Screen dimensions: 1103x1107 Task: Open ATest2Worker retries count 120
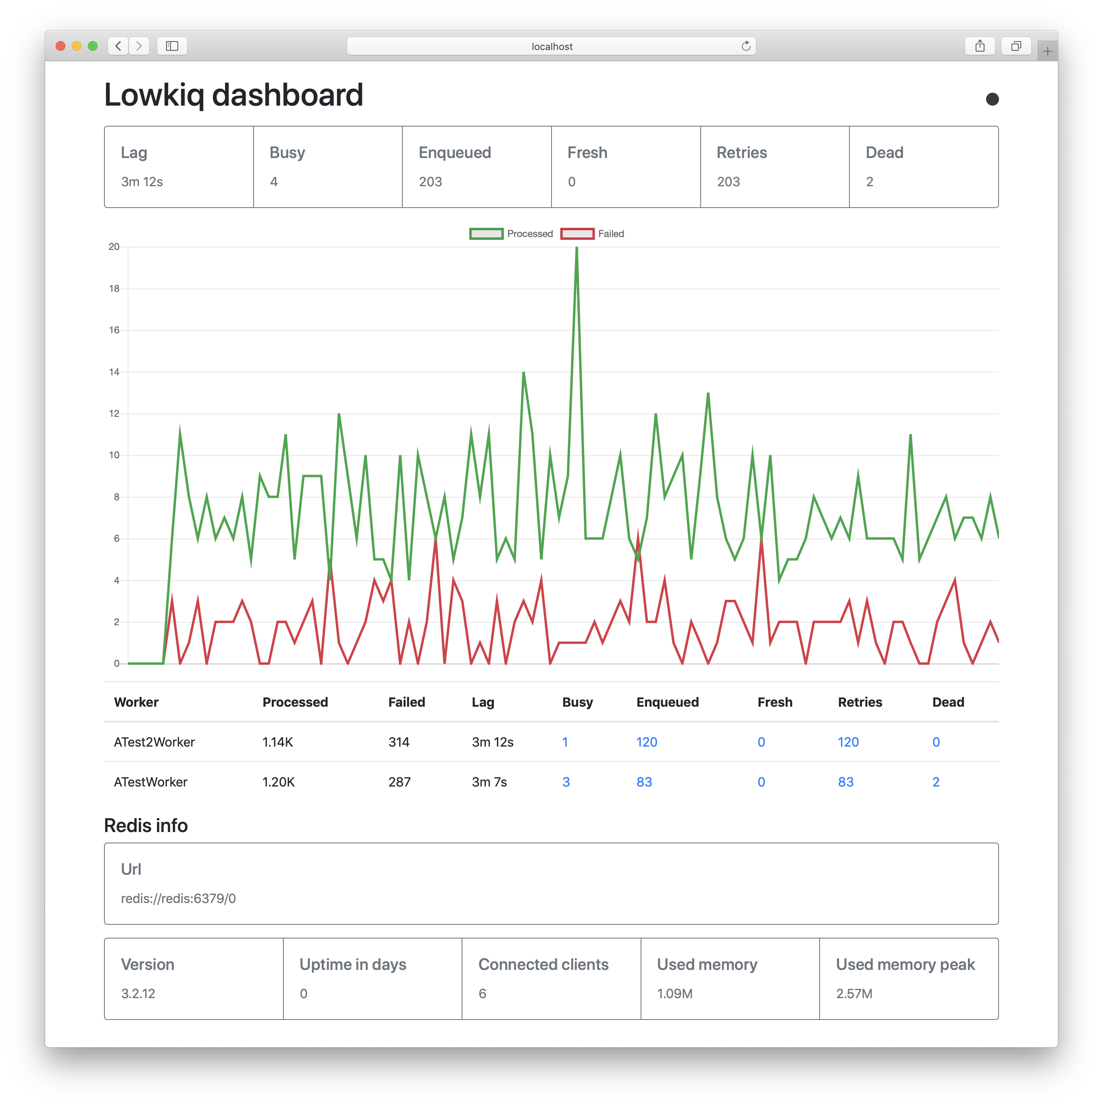coord(848,742)
